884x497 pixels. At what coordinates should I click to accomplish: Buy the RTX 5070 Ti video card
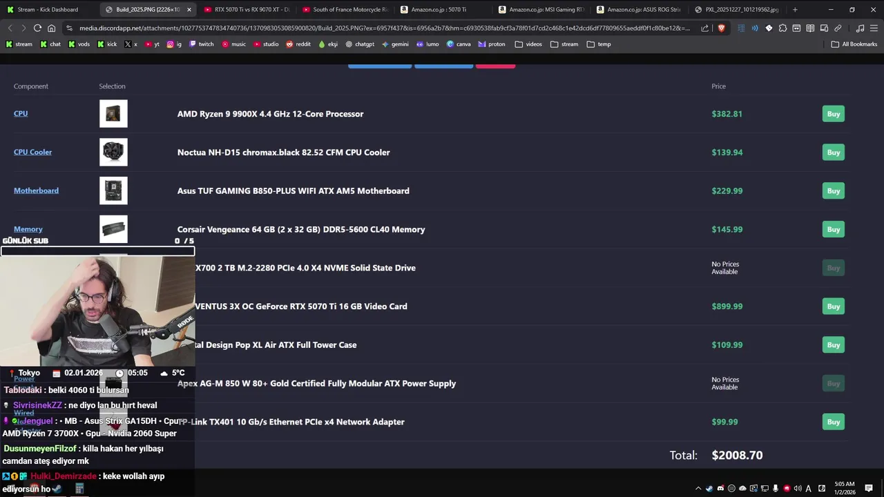834,306
